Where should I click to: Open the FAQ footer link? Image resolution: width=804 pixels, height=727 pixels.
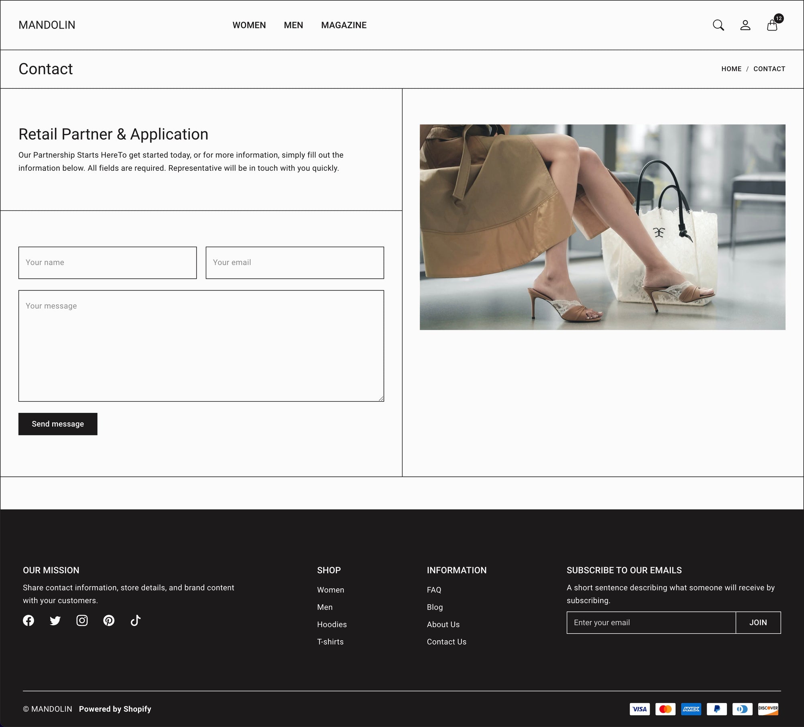coord(434,590)
